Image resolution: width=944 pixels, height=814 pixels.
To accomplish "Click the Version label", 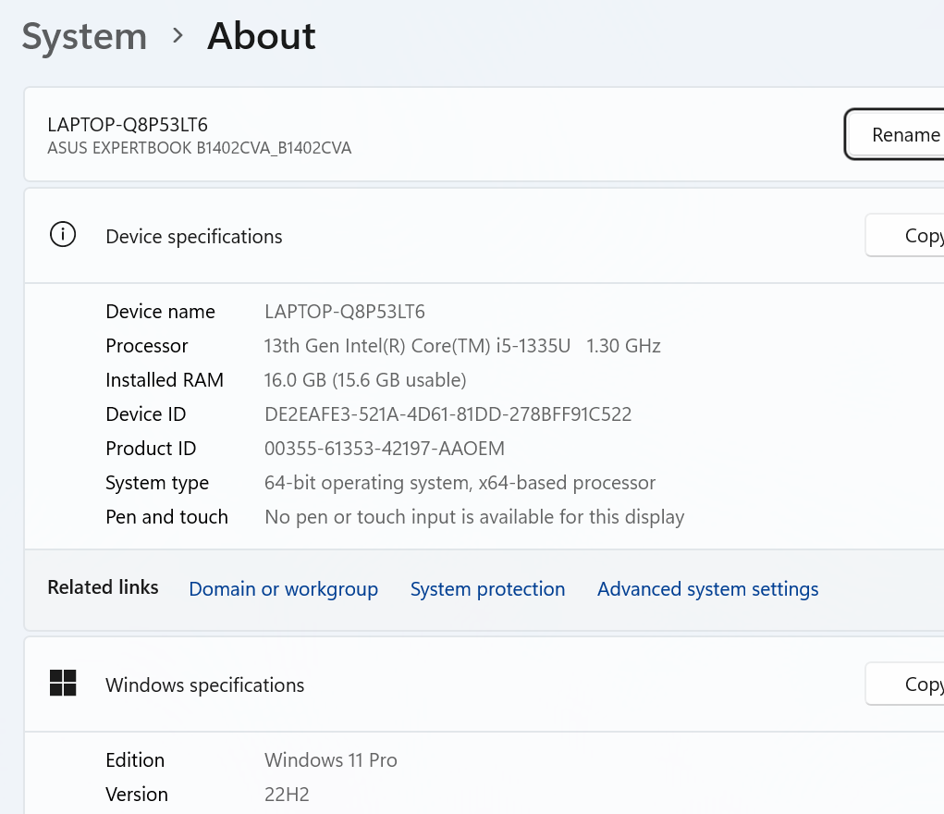I will 137,795.
